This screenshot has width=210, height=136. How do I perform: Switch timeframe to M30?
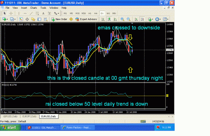point(84,13)
